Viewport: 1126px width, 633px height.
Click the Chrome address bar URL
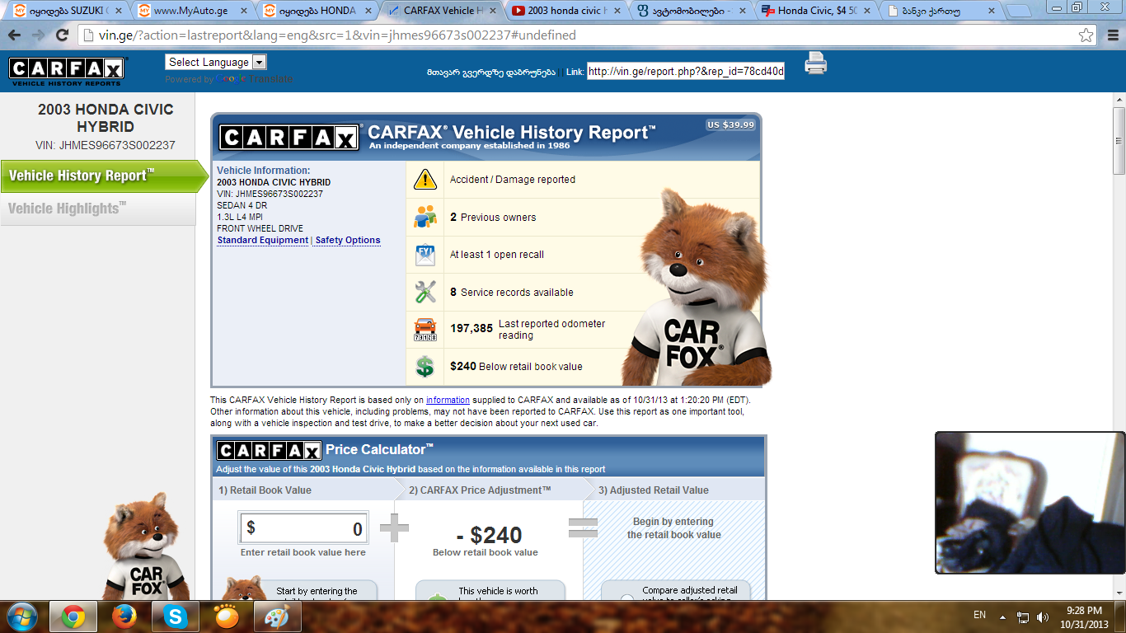click(x=338, y=35)
